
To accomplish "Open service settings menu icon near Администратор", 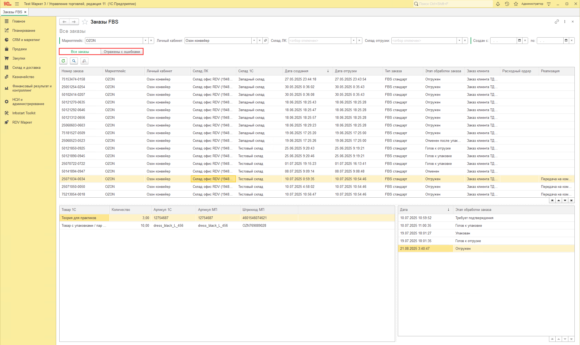I will tap(549, 4).
